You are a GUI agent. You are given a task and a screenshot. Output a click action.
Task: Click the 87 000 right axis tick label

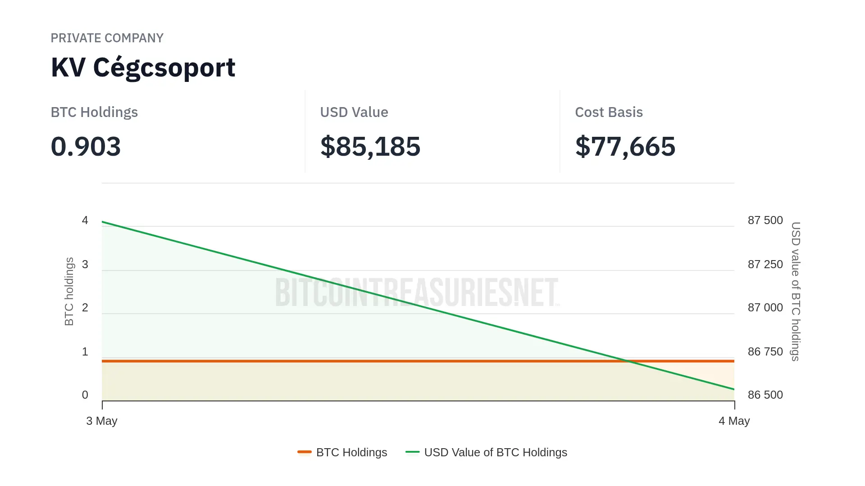point(765,308)
